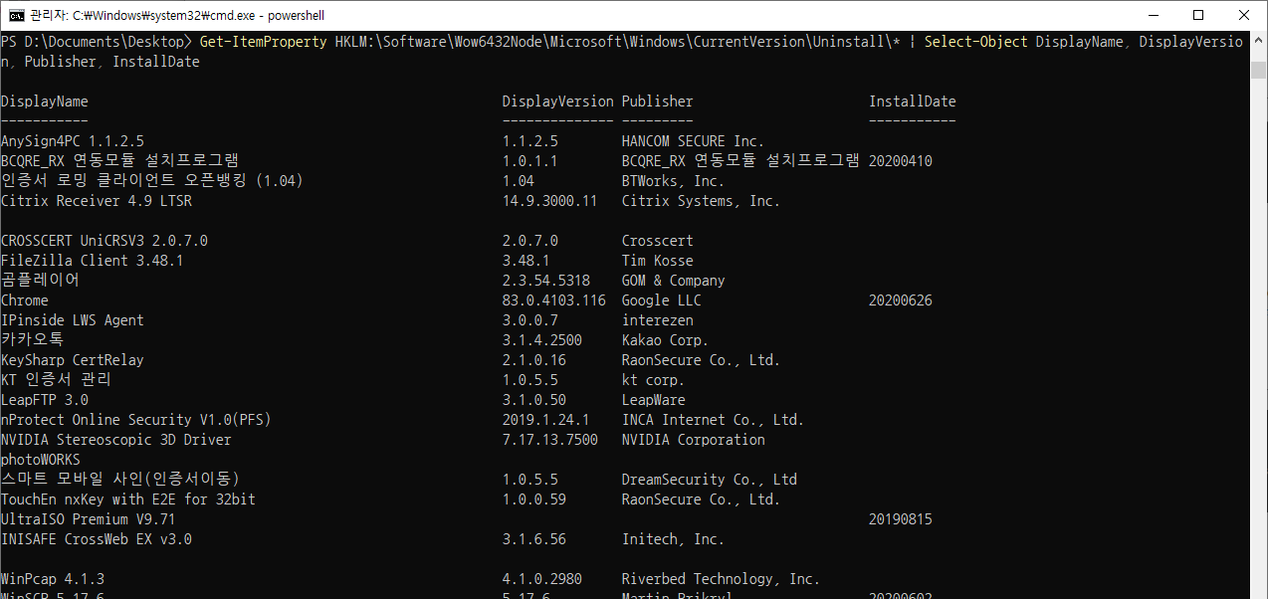Click the CROSSCERT UniCRSV3 2.0.7.0 entry
Image resolution: width=1268 pixels, height=599 pixels.
pos(105,241)
